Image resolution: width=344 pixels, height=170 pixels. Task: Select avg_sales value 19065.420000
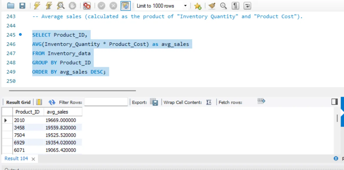[x=63, y=150]
